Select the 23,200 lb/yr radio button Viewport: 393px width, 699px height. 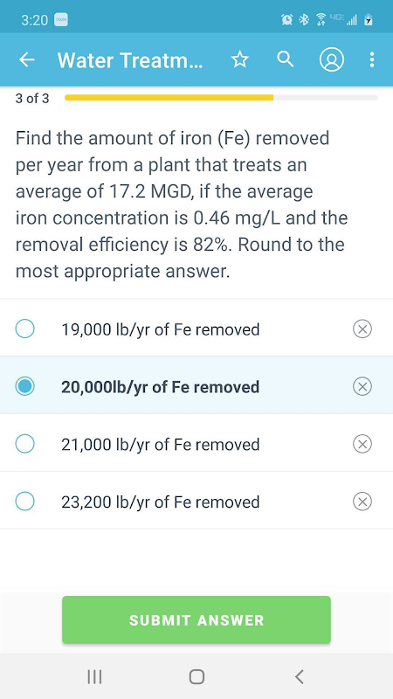tap(25, 501)
